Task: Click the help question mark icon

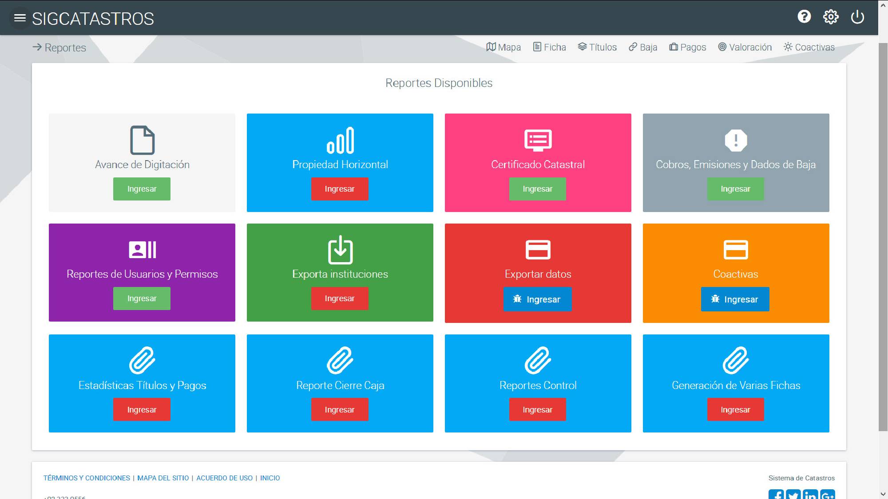Action: (x=804, y=17)
